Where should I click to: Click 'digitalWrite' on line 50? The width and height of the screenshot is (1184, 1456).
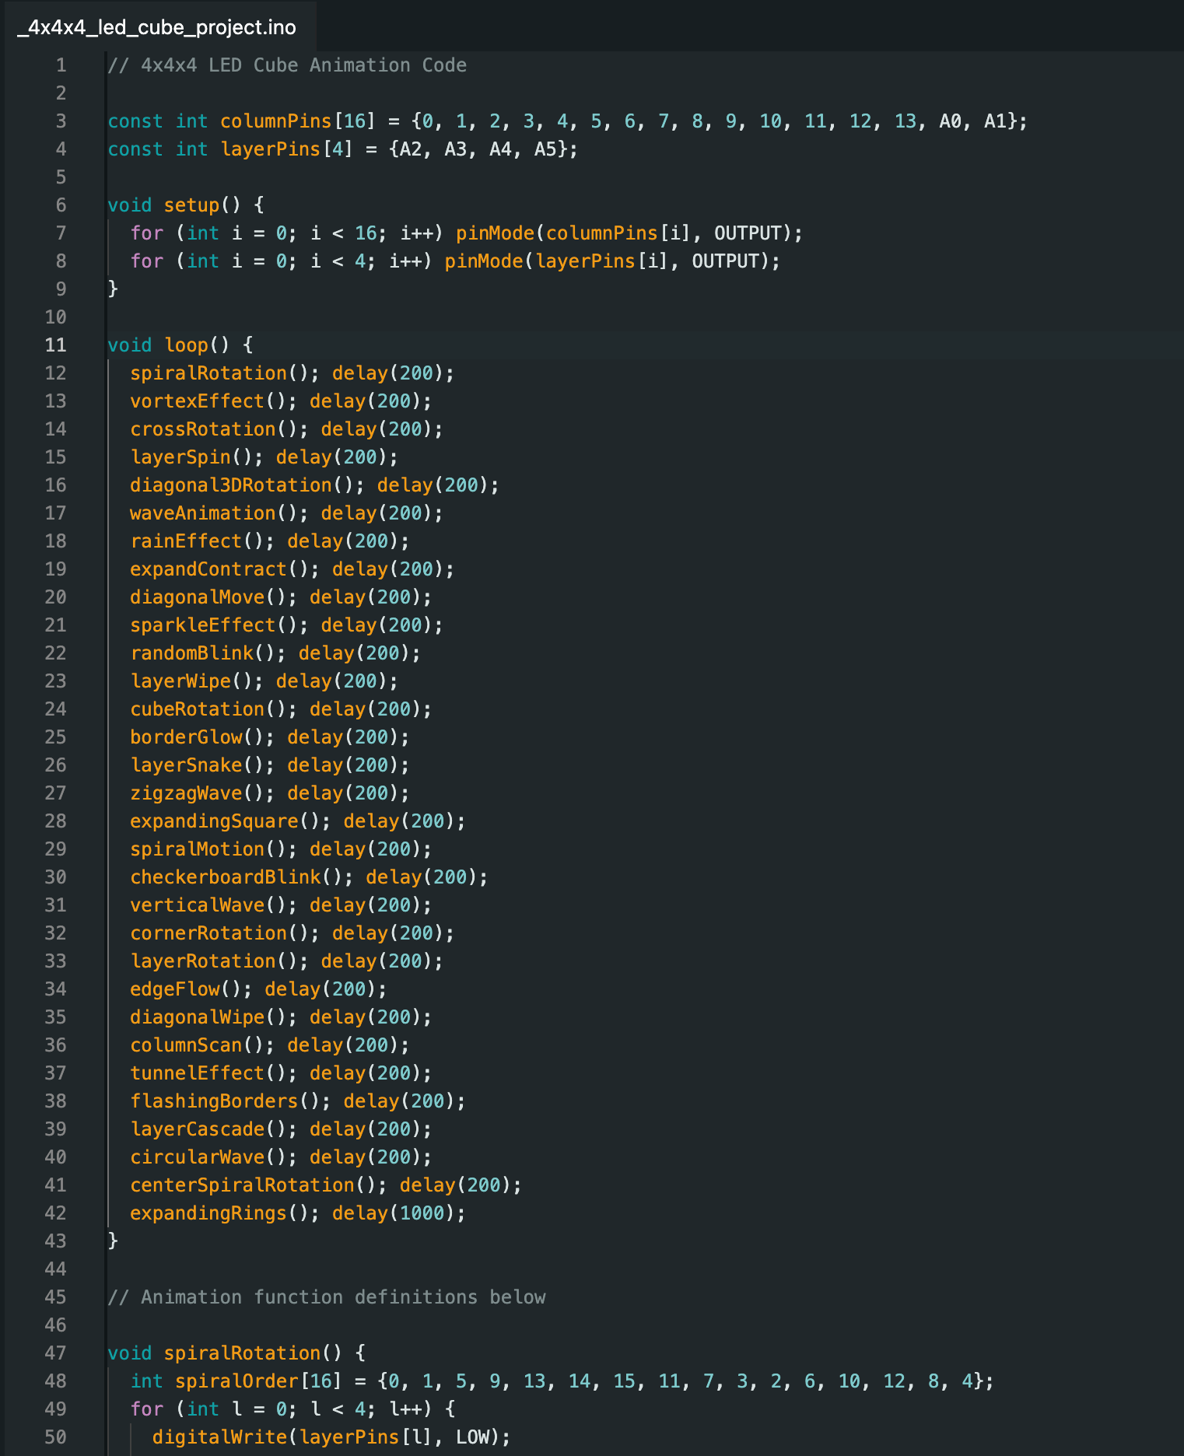(x=219, y=1437)
